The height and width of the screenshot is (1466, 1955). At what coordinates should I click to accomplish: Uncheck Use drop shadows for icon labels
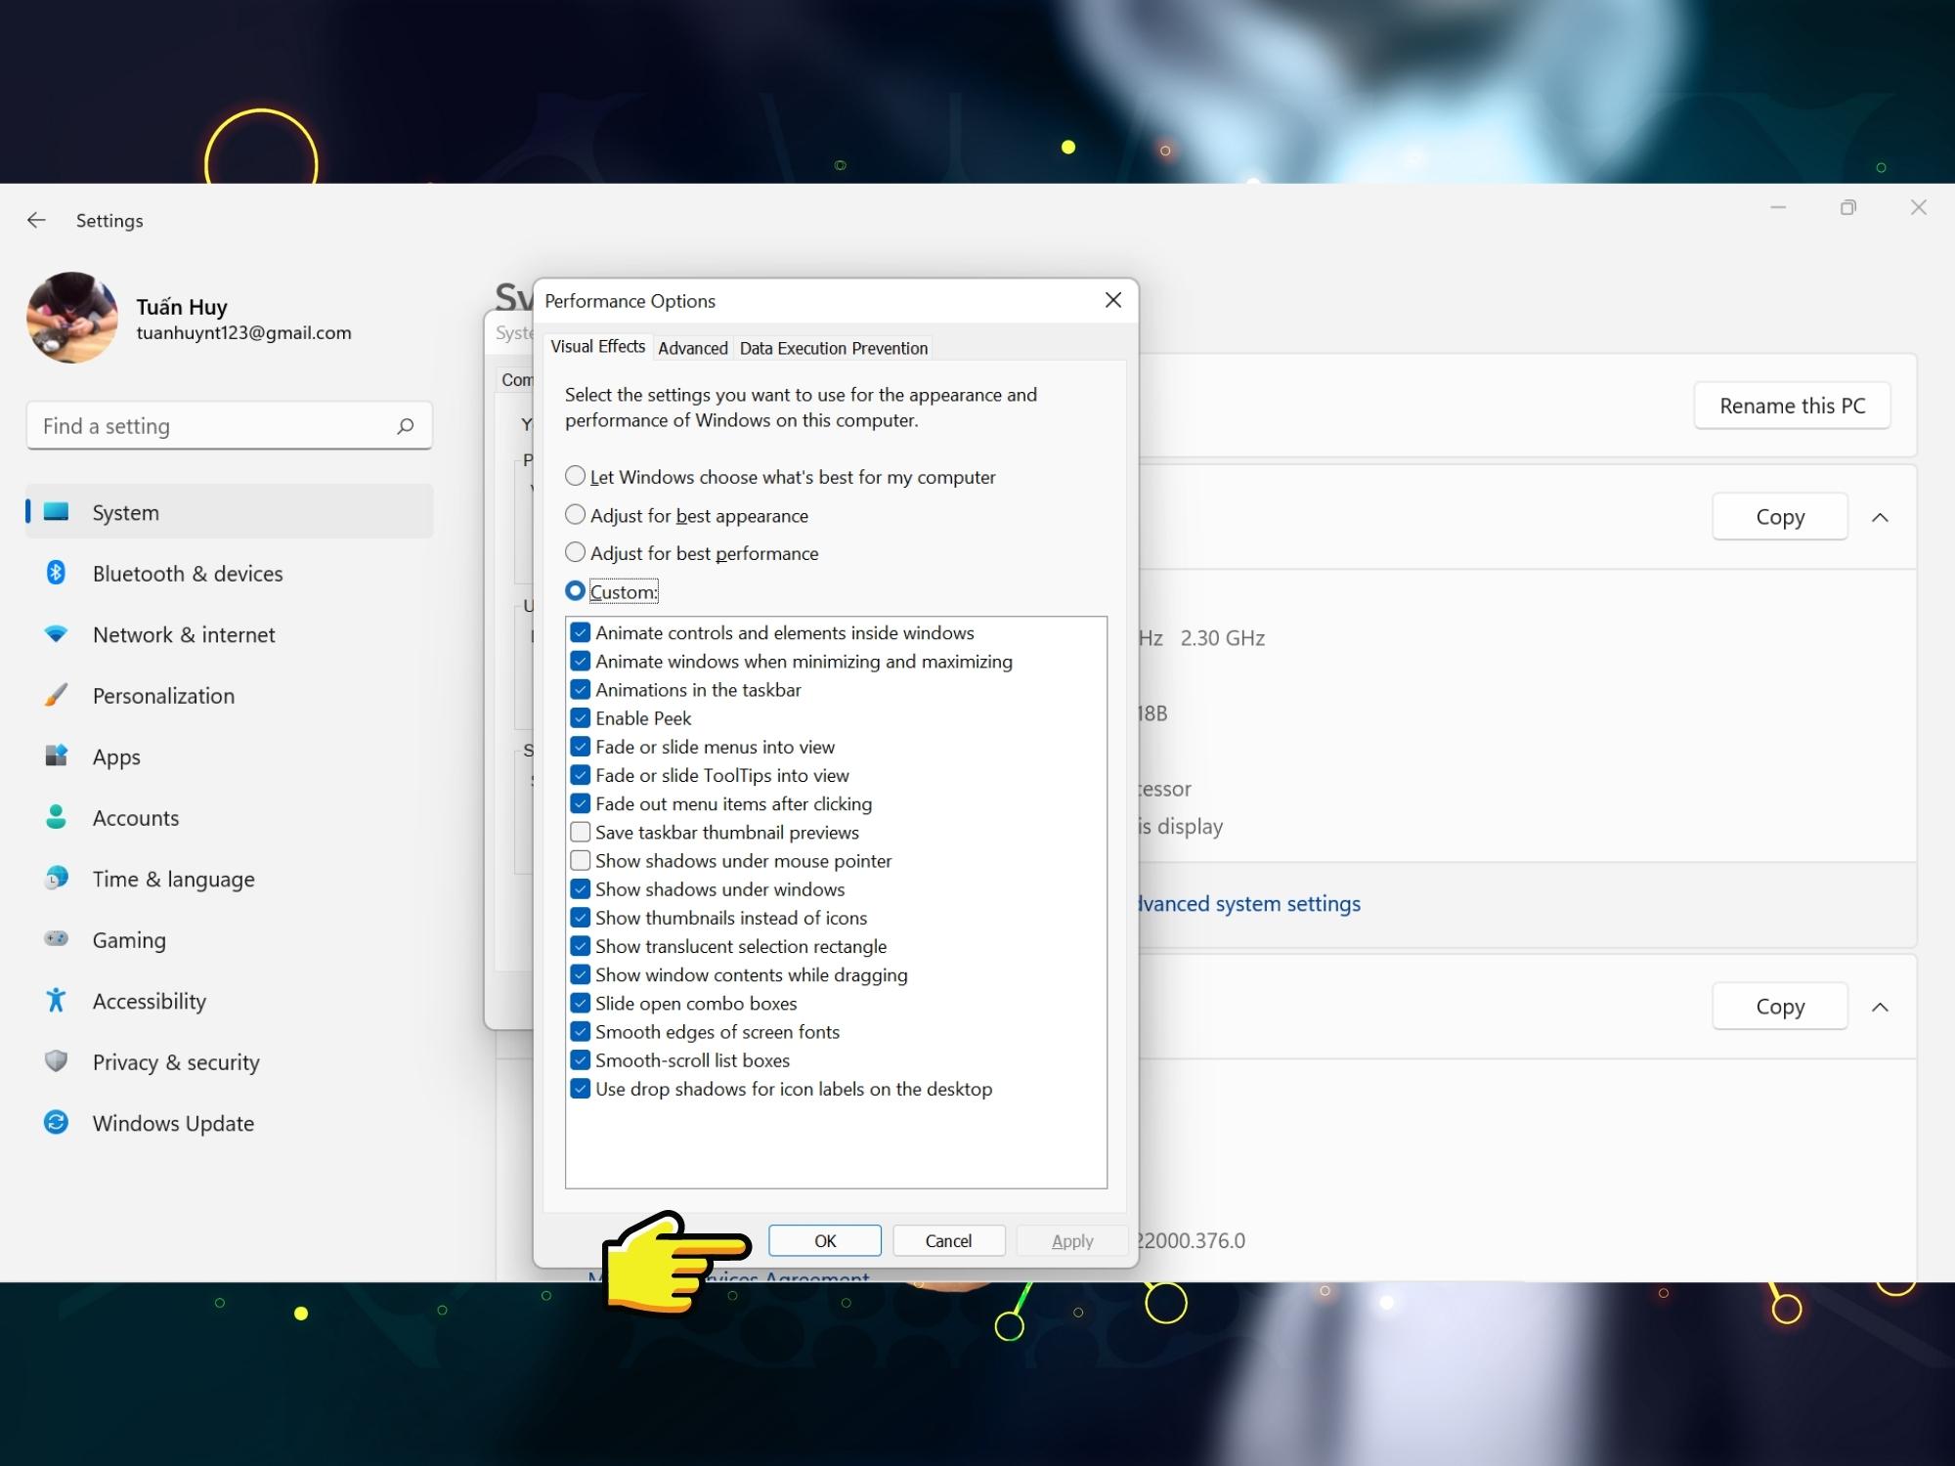click(581, 1088)
